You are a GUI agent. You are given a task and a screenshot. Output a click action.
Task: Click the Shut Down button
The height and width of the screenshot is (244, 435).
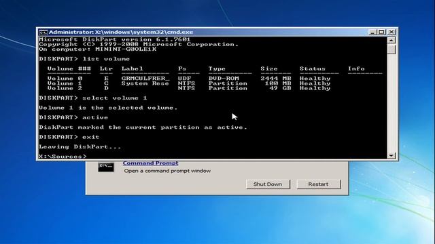point(268,184)
